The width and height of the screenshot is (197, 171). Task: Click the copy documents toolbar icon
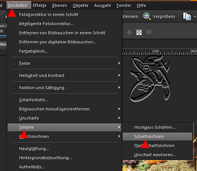pyautogui.click(x=187, y=16)
